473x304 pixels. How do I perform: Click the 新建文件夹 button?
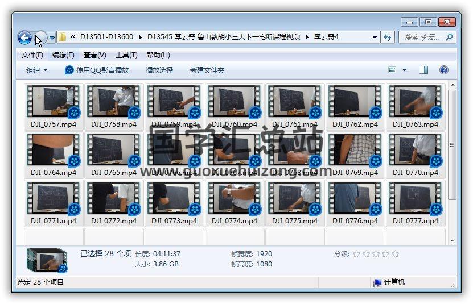coord(207,70)
